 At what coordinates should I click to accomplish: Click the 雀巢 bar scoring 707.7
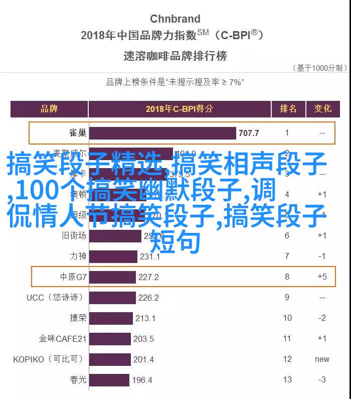[x=162, y=133]
